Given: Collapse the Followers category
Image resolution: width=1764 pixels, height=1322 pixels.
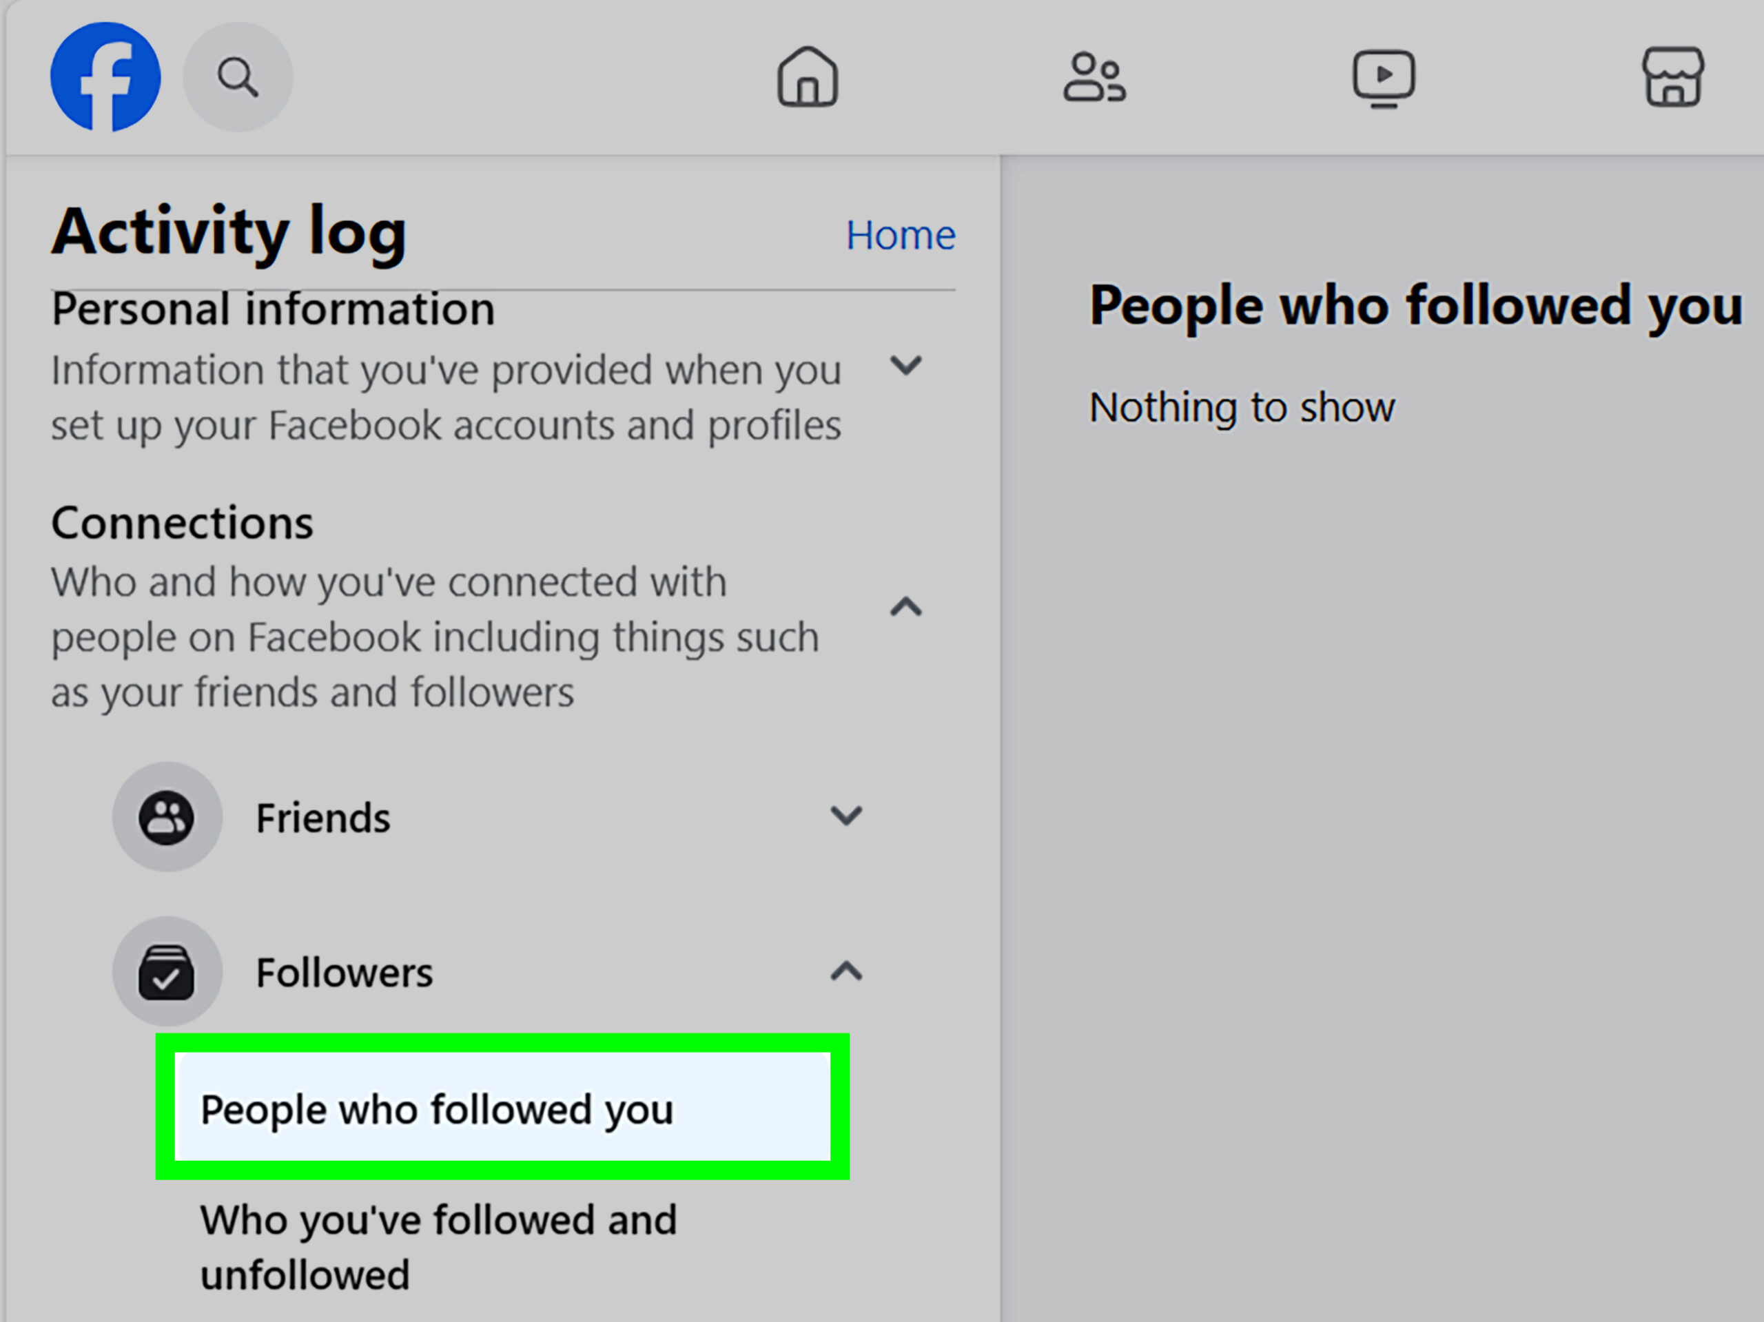Looking at the screenshot, I should click(847, 971).
